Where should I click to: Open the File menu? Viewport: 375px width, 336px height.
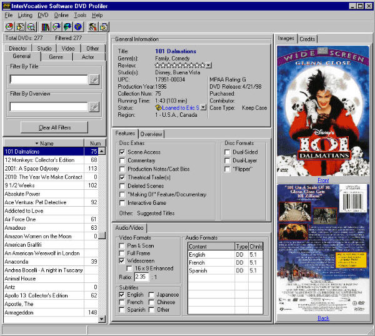pyautogui.click(x=9, y=15)
